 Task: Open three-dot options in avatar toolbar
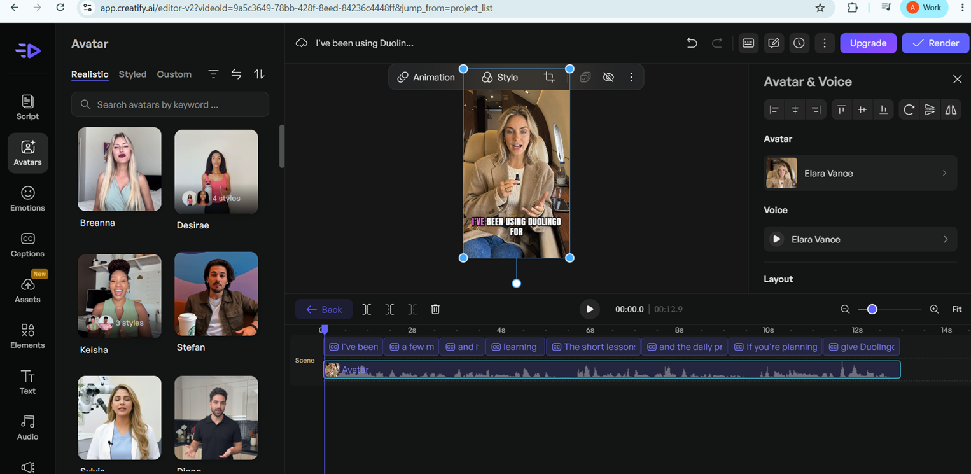tap(631, 77)
